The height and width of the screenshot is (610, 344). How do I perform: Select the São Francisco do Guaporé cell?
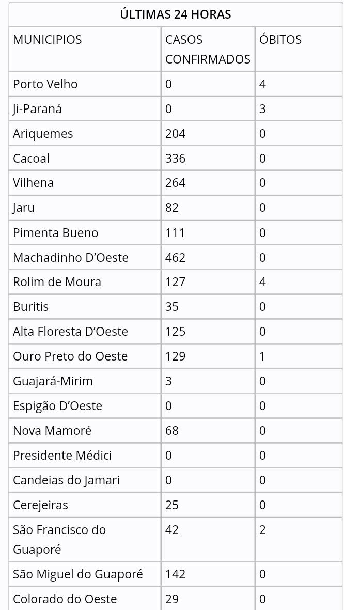coord(59,539)
